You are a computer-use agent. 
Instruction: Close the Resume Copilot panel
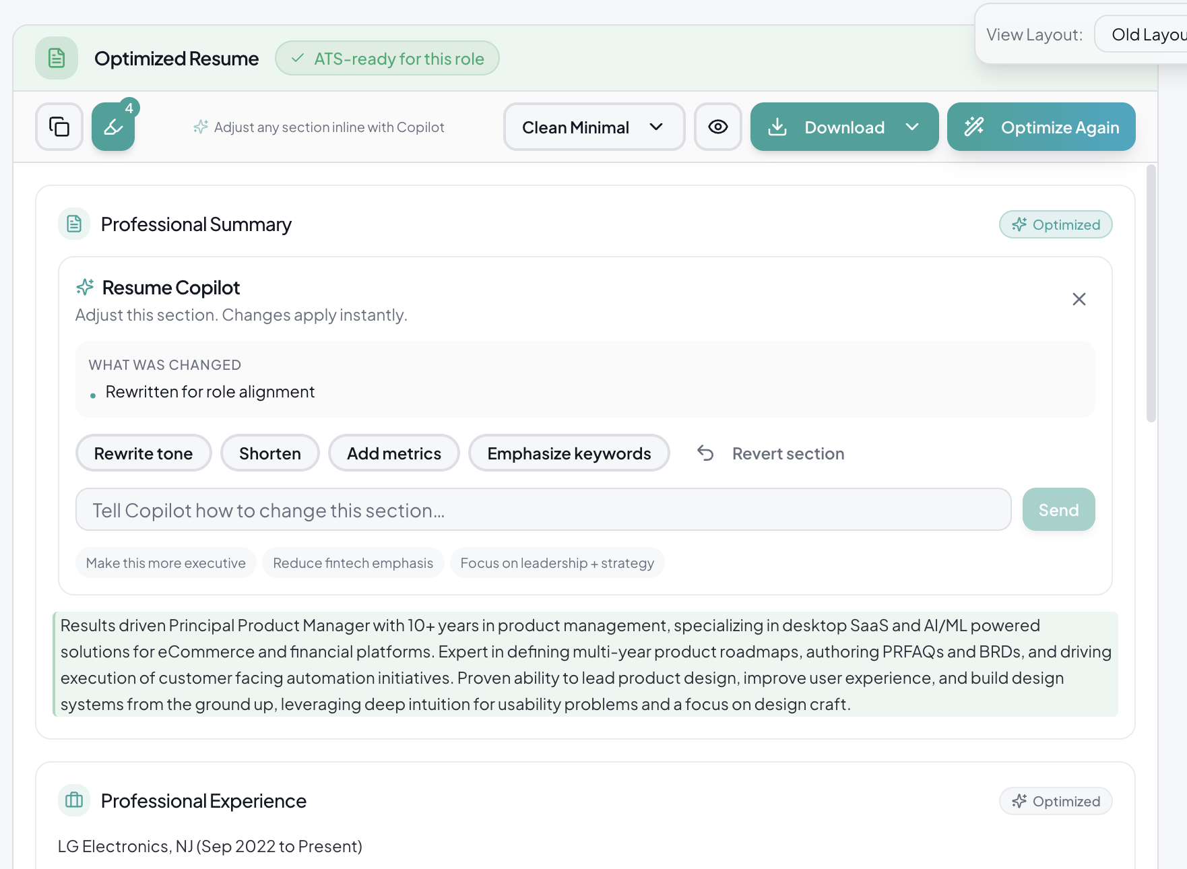1079,299
